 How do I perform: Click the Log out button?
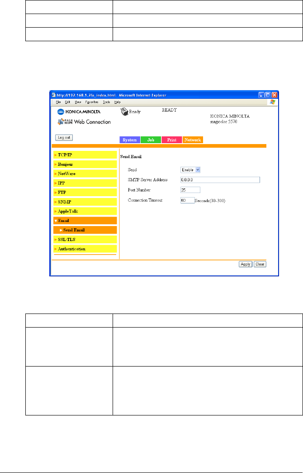tap(64, 138)
